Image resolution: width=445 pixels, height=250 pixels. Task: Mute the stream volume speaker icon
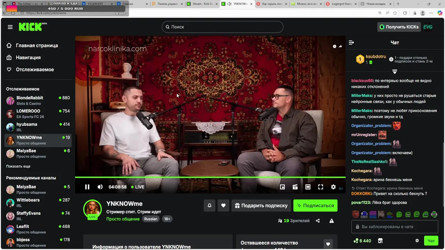click(100, 187)
